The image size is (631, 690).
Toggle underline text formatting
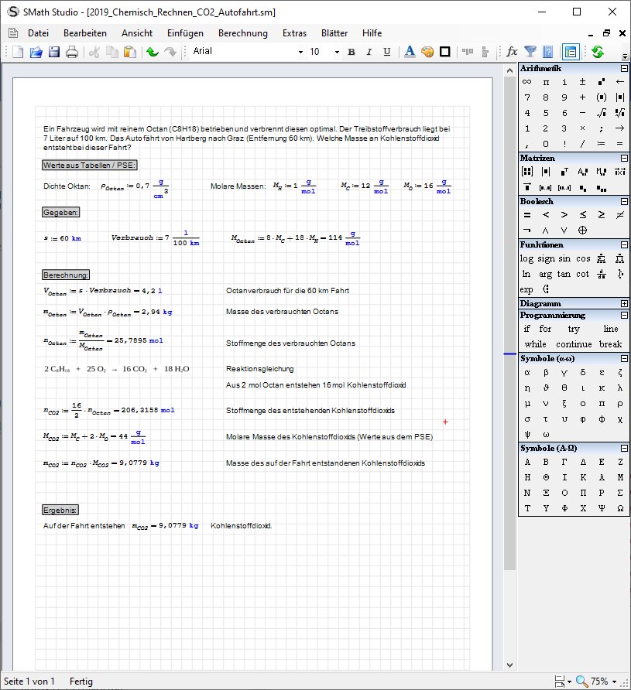pos(386,52)
